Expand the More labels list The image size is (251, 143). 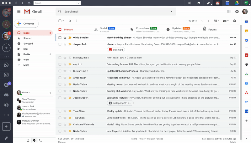[x=26, y=65]
